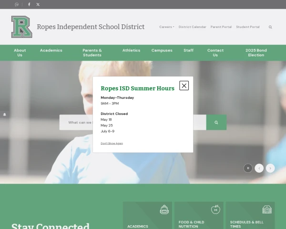Click the 'Stay Connected' heading
The height and width of the screenshot is (229, 286).
[x=51, y=226]
